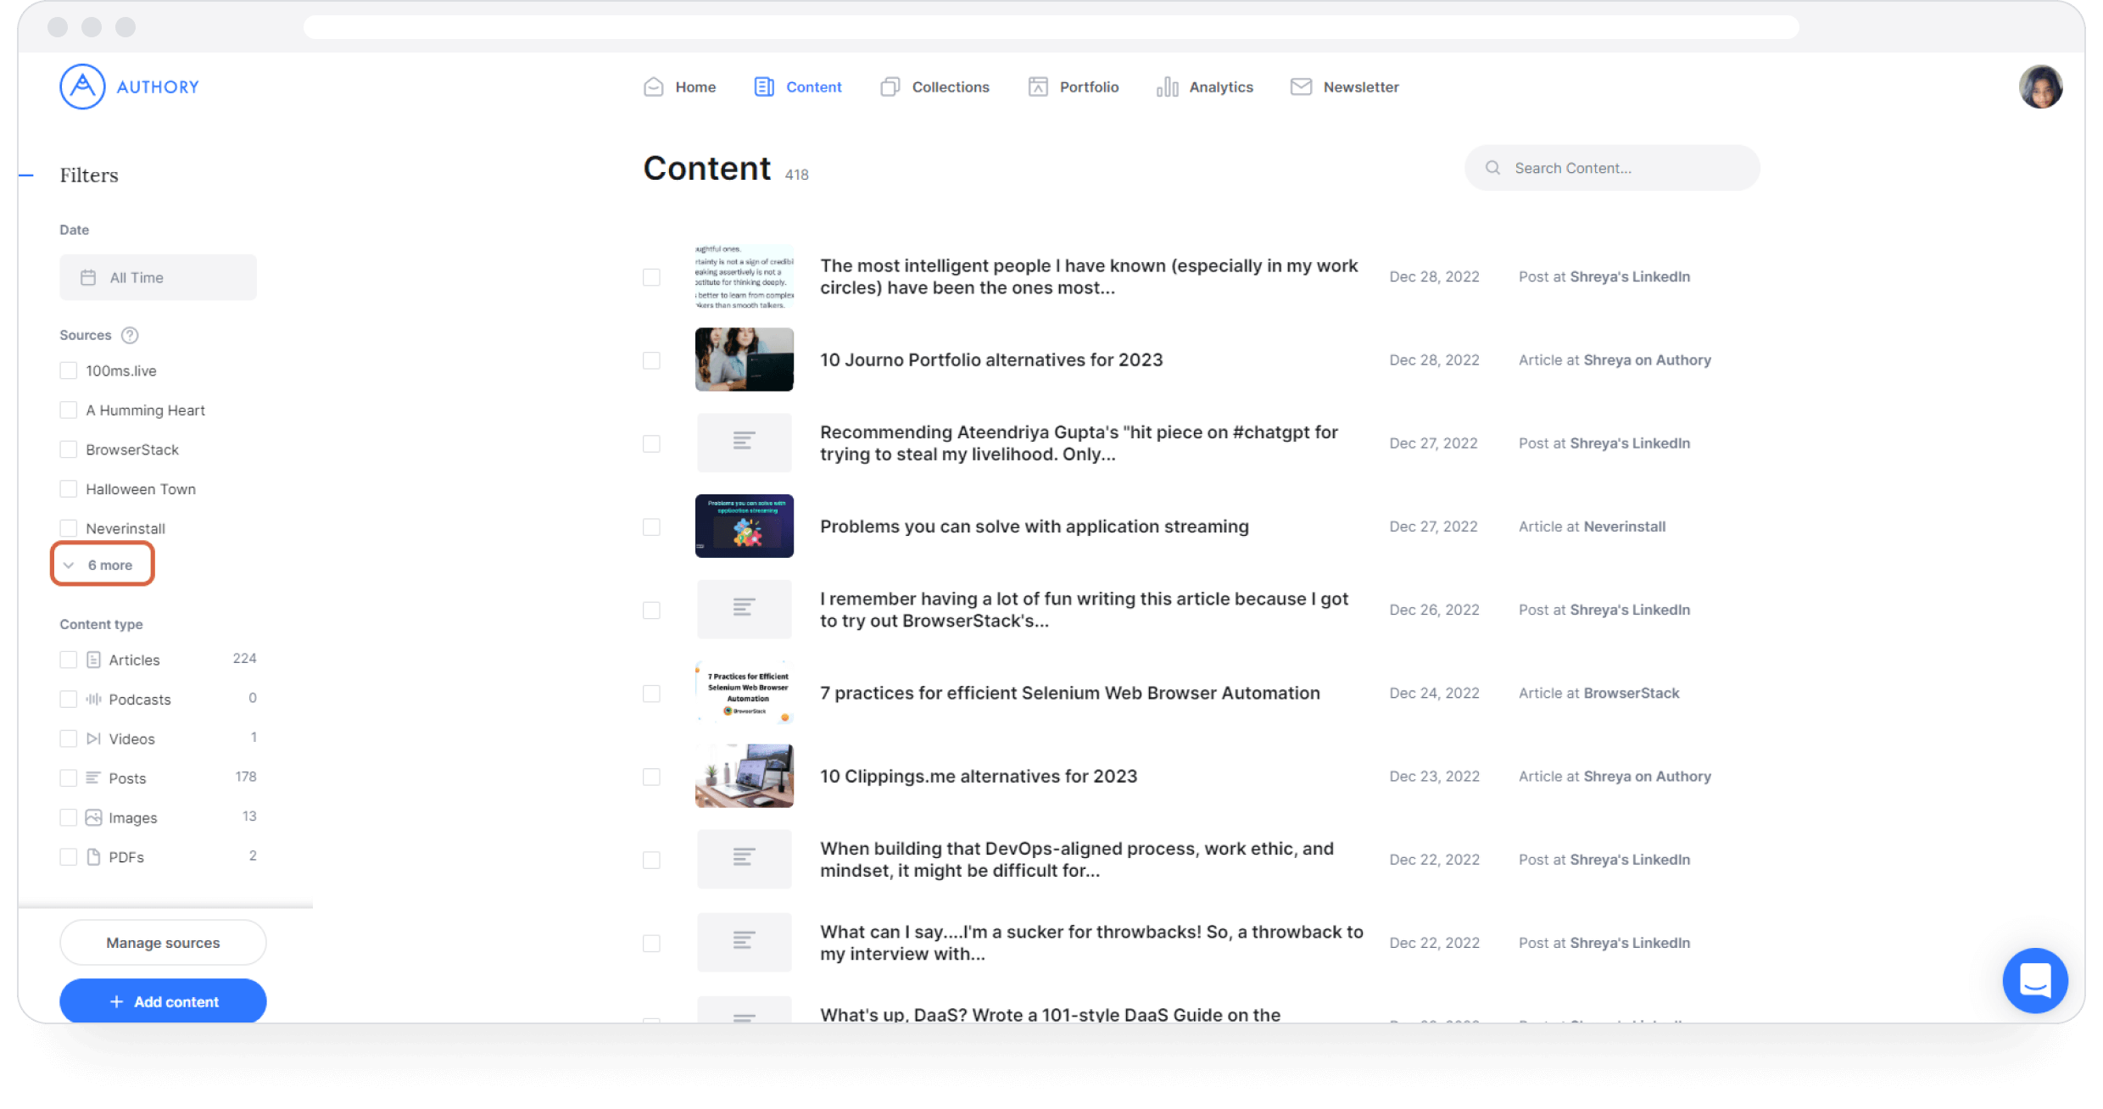Open thumbnail of 7 practices Selenium article

pyautogui.click(x=744, y=693)
